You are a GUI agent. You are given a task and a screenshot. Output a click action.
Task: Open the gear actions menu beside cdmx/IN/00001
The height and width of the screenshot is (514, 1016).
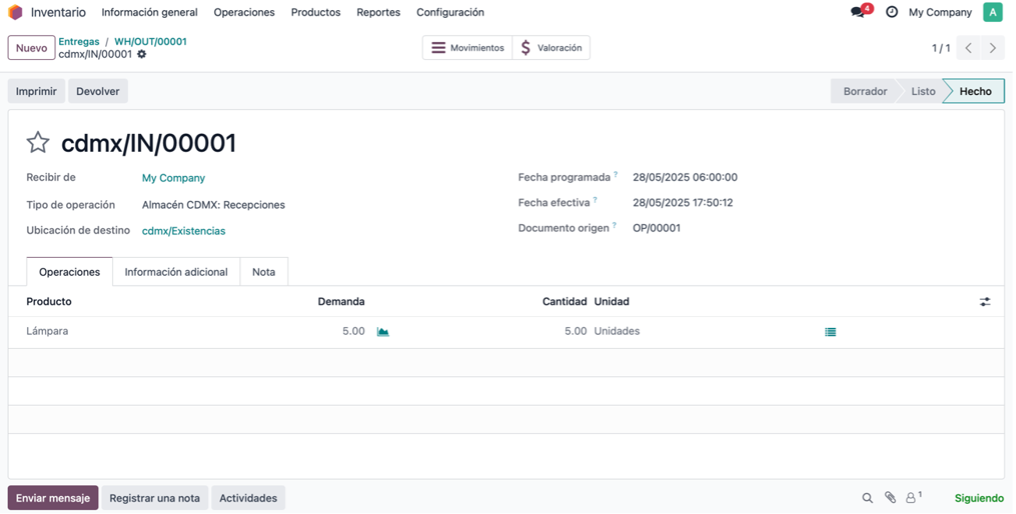[142, 55]
